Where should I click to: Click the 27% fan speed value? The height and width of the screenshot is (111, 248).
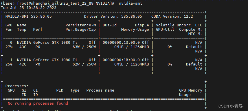click(x=9, y=47)
